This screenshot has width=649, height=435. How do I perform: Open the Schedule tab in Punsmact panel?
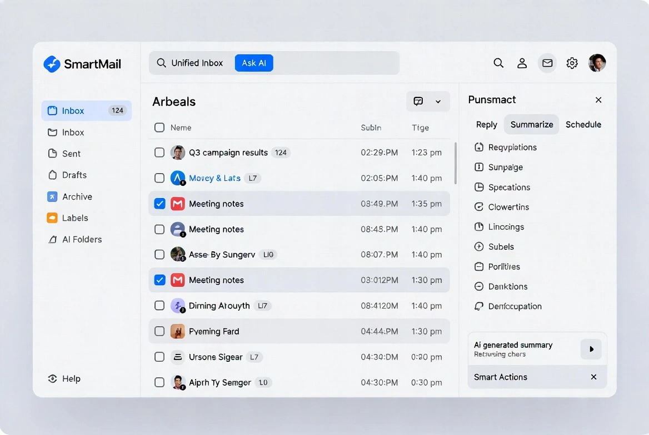[583, 124]
